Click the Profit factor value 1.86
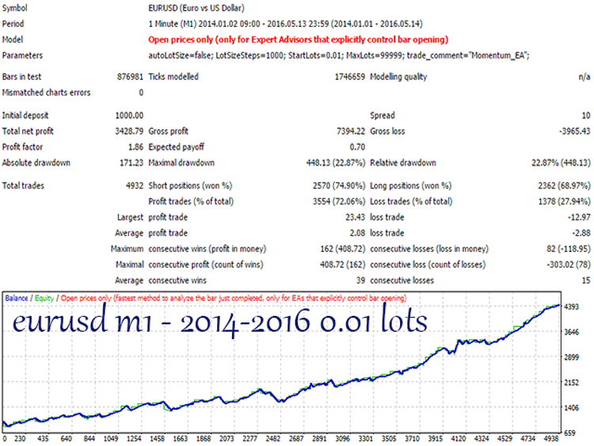The height and width of the screenshot is (446, 594). pyautogui.click(x=135, y=147)
